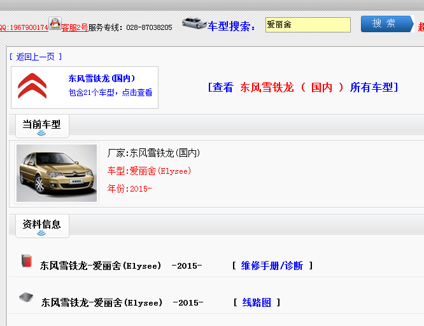Select the 资料信息 tab

(x=42, y=226)
